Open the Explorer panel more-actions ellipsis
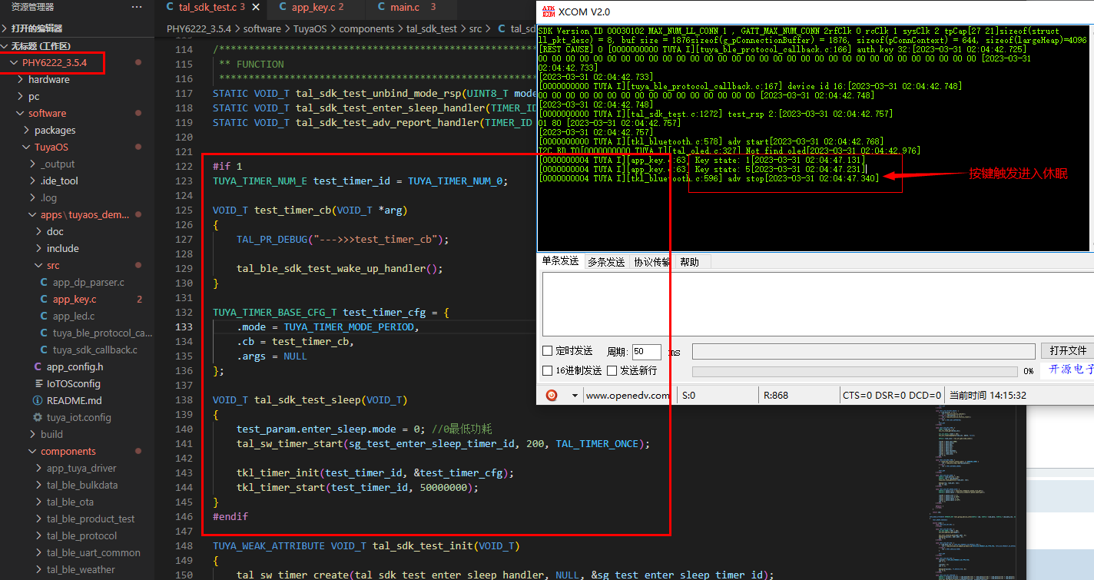 [137, 7]
